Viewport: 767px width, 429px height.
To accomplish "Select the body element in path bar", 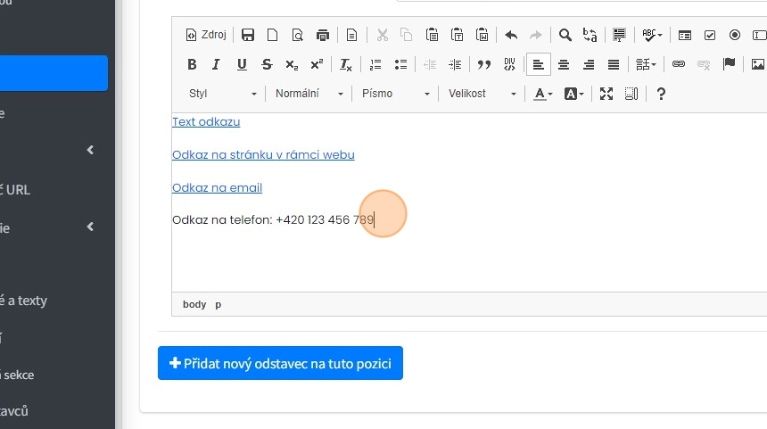I will point(194,304).
